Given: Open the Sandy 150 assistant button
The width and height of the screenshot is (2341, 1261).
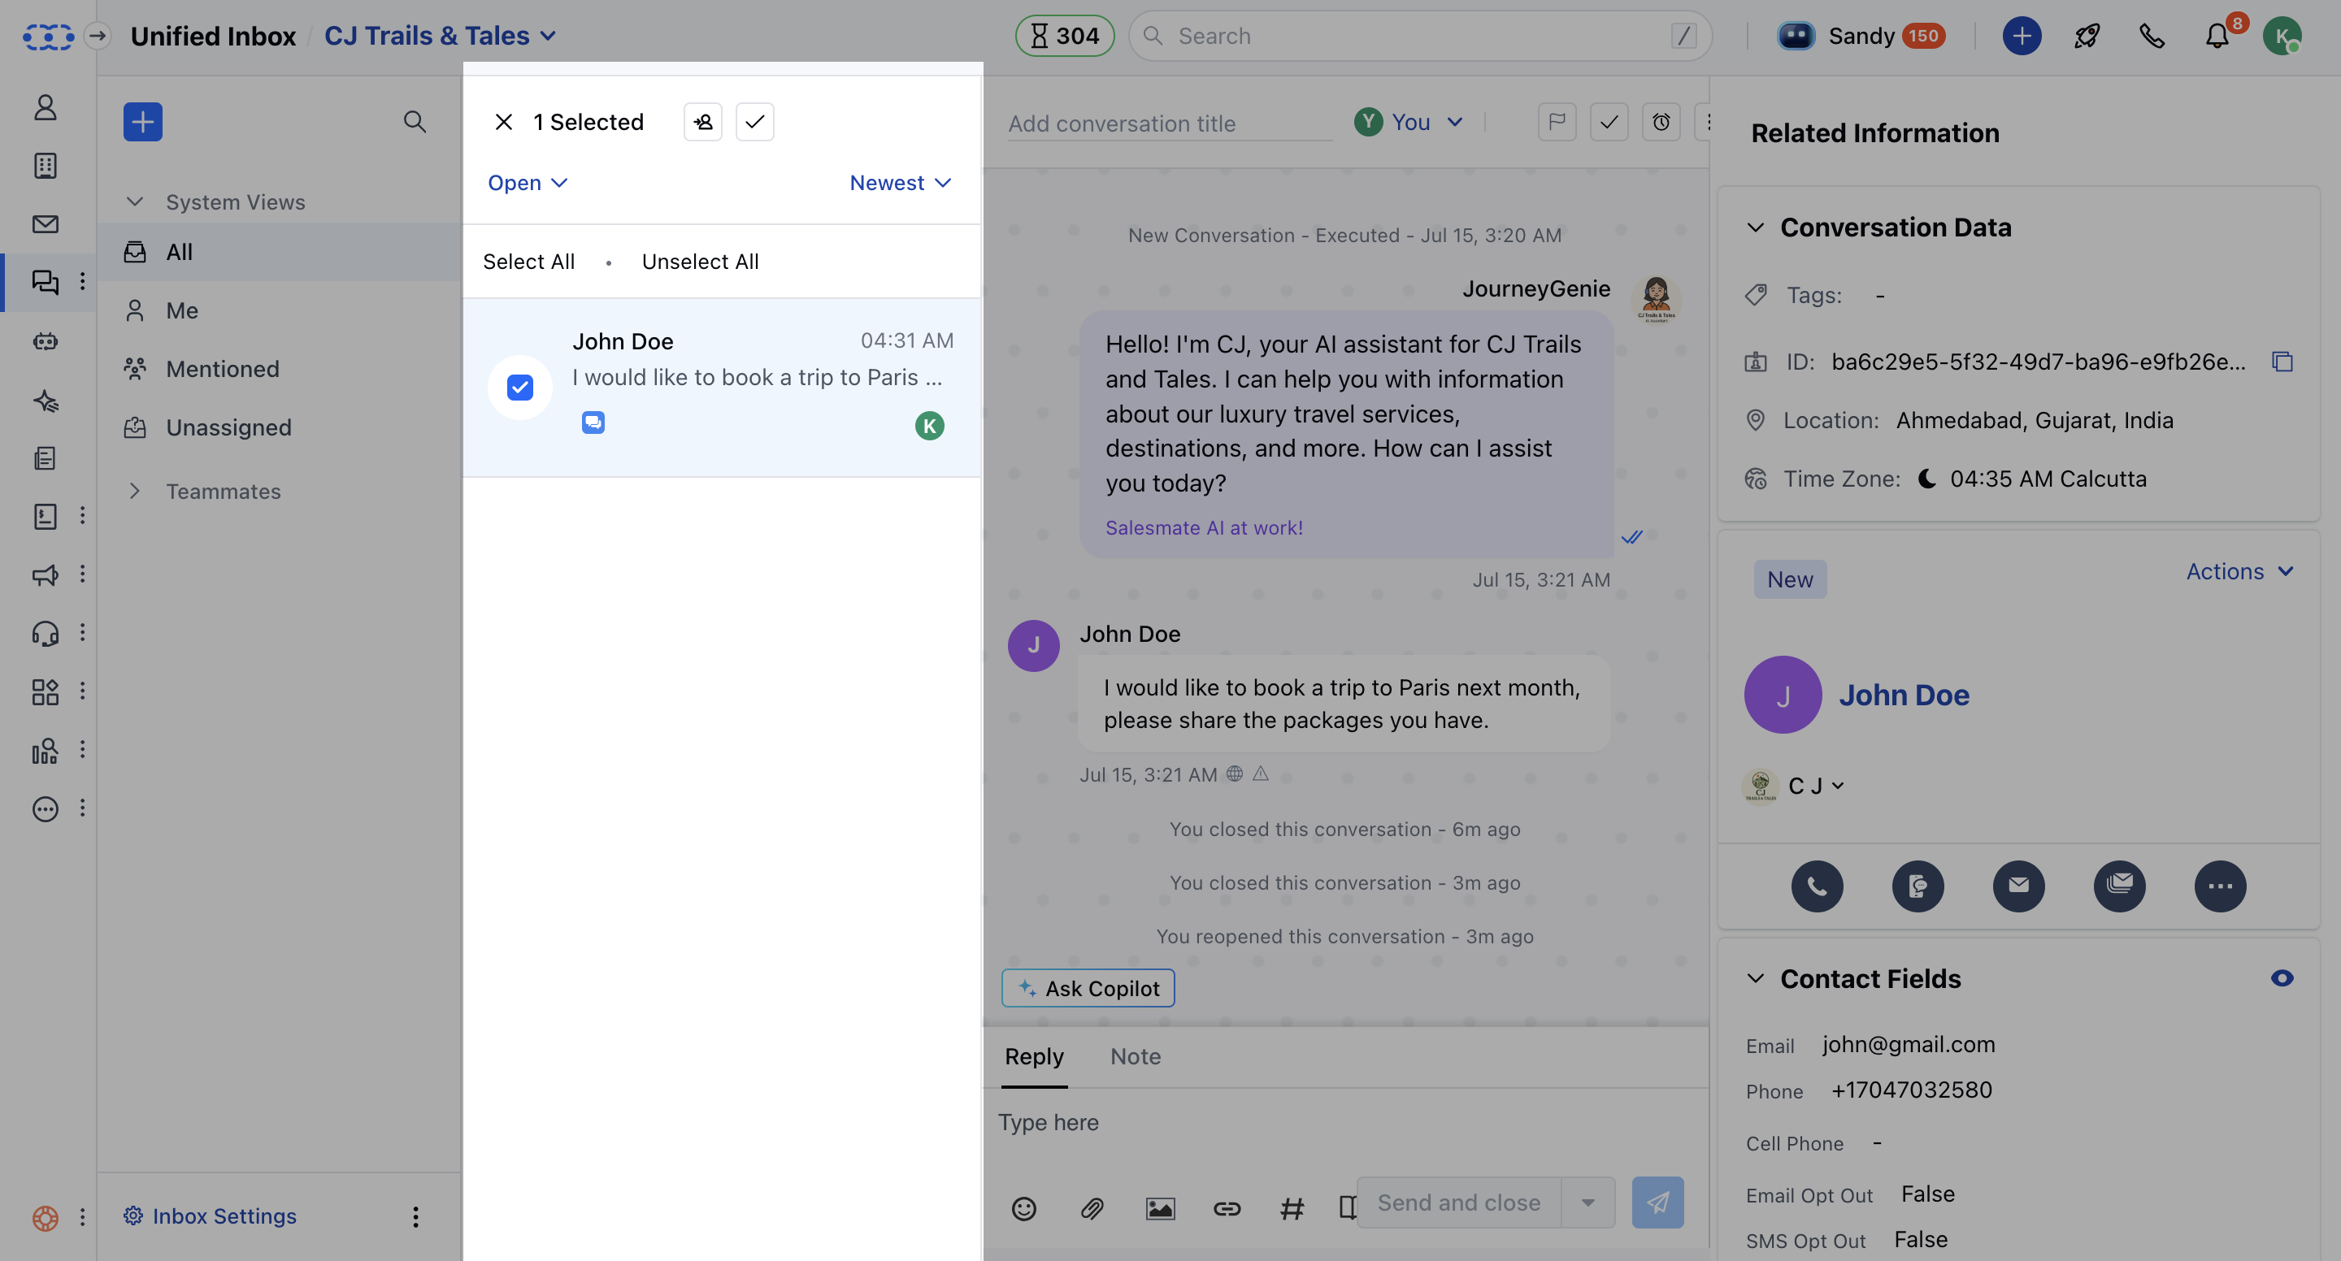Looking at the screenshot, I should (x=1861, y=36).
